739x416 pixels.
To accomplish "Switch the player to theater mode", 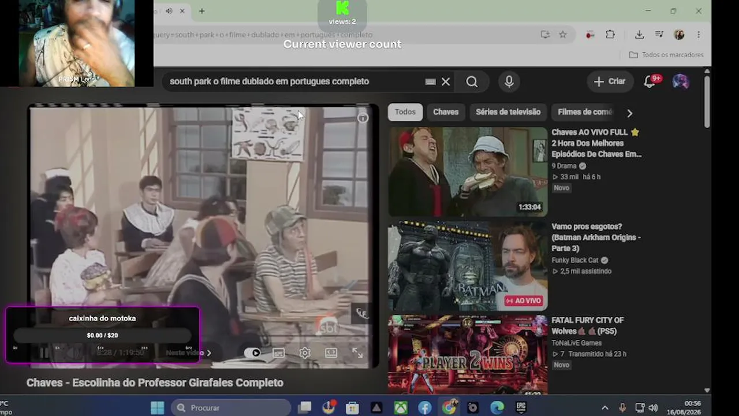I will (331, 352).
